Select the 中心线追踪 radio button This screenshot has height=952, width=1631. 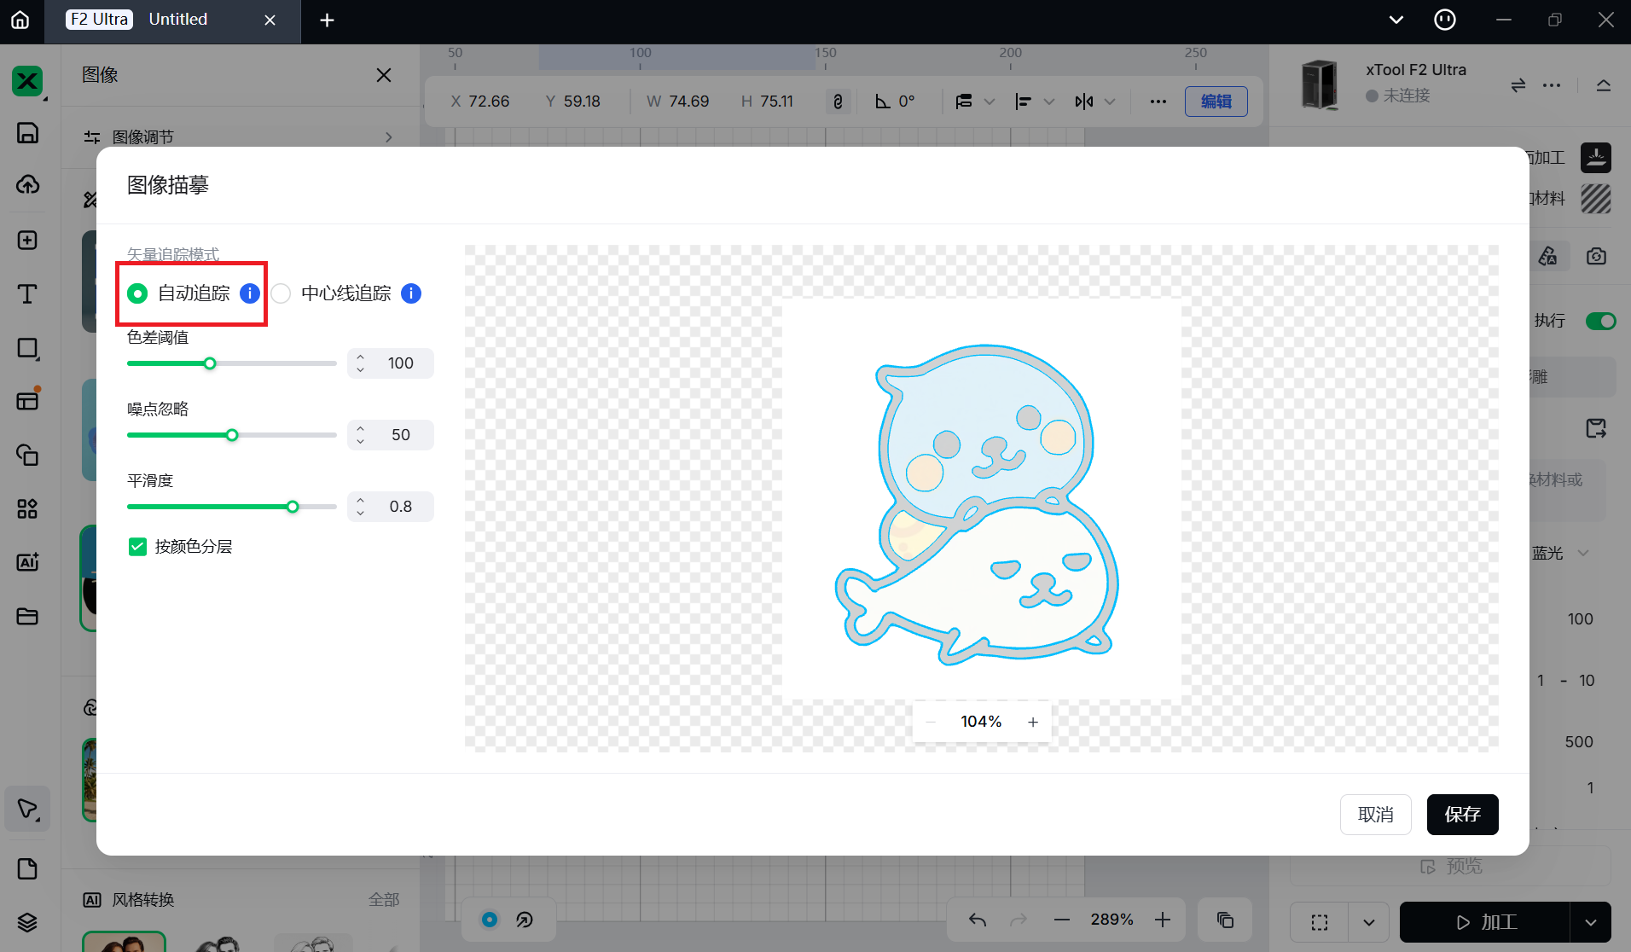point(282,293)
